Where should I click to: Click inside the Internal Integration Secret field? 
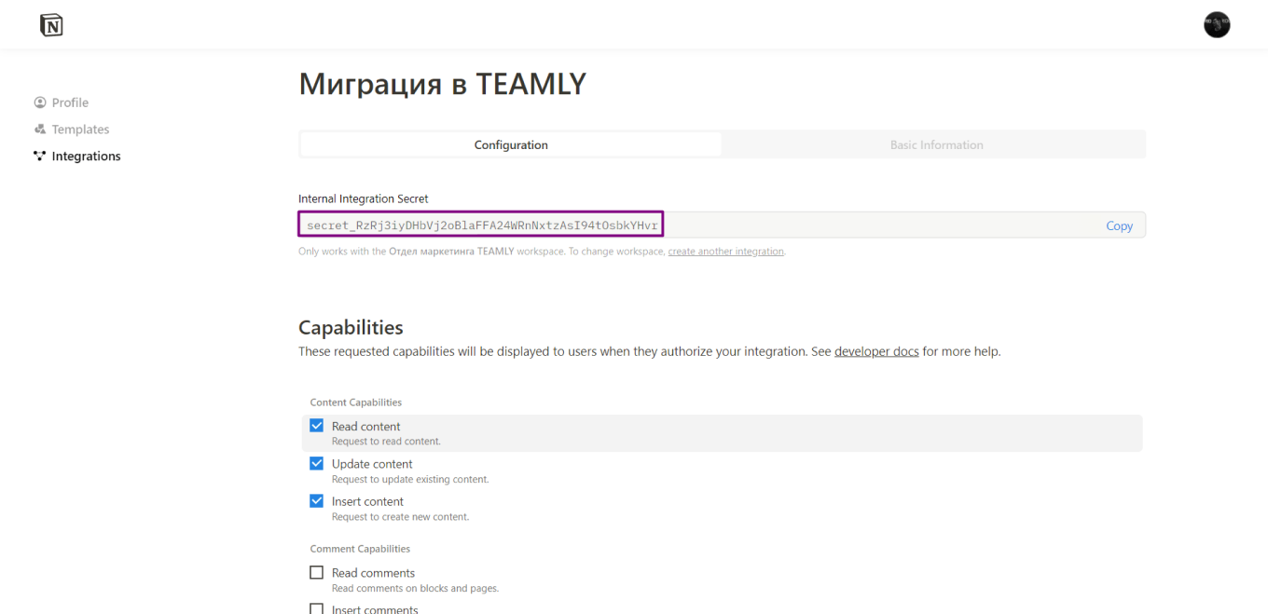click(x=480, y=225)
